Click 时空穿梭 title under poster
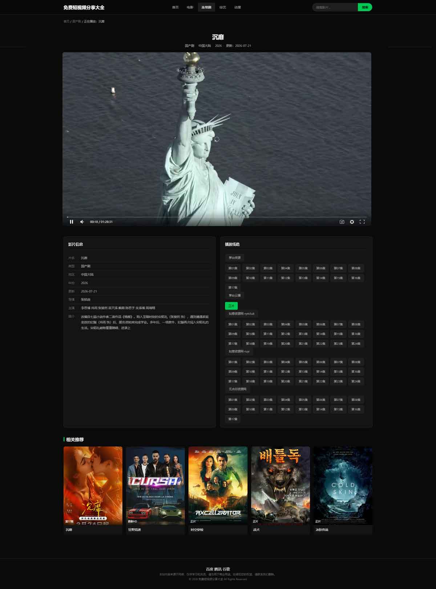Image resolution: width=436 pixels, height=589 pixels. [x=197, y=530]
